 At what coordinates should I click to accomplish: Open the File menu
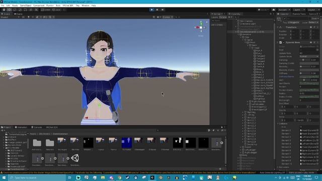(x=3, y=6)
